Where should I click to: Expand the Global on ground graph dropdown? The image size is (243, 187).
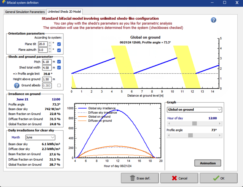194,110
